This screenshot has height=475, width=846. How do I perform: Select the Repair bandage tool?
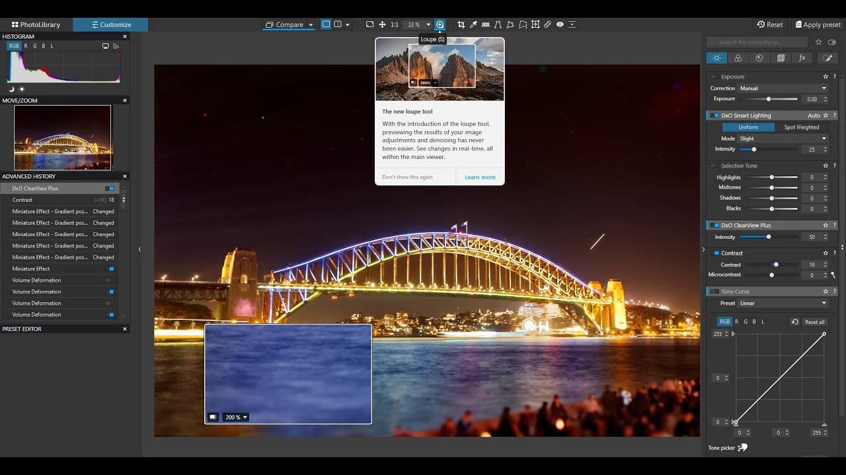547,24
